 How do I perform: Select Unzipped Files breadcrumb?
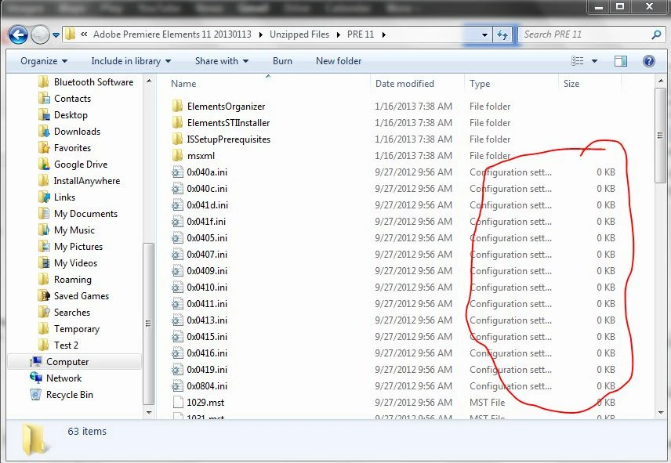tap(299, 34)
